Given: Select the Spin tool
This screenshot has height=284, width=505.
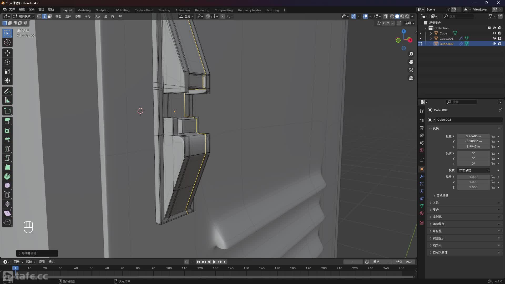Looking at the screenshot, I should pyautogui.click(x=7, y=176).
